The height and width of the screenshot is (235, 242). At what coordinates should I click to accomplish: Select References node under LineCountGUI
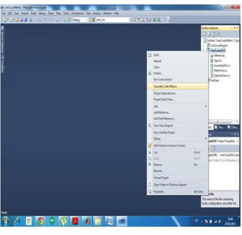(x=219, y=56)
